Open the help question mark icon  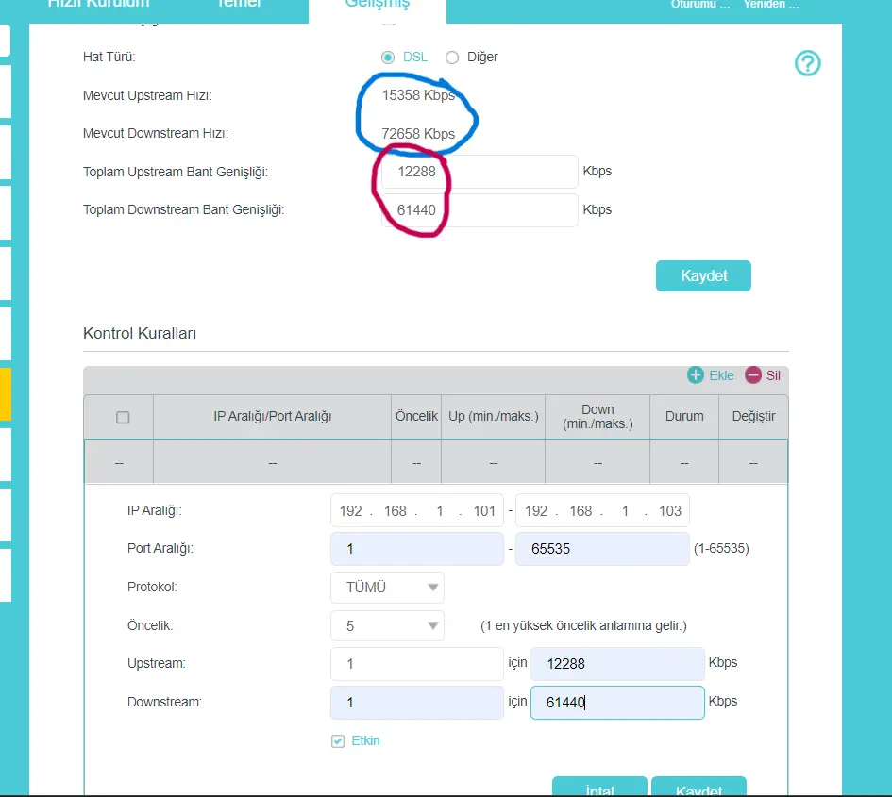click(x=807, y=63)
